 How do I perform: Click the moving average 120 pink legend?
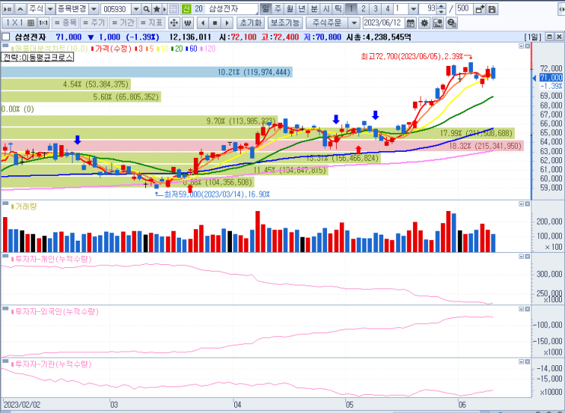tap(208, 49)
